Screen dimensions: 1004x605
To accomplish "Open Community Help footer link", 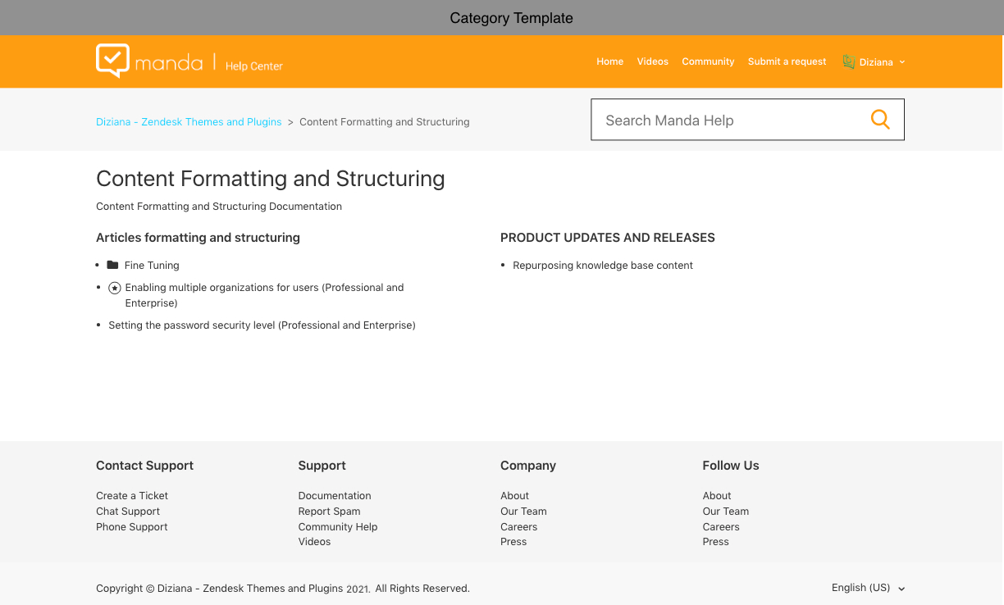I will [338, 526].
